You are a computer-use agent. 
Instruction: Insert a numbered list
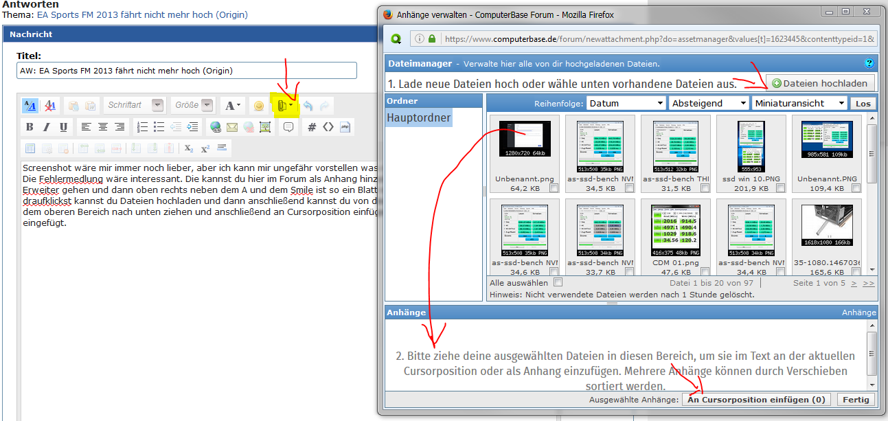point(142,127)
